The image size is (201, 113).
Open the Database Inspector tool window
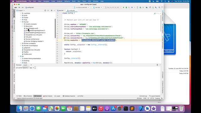[69, 96]
